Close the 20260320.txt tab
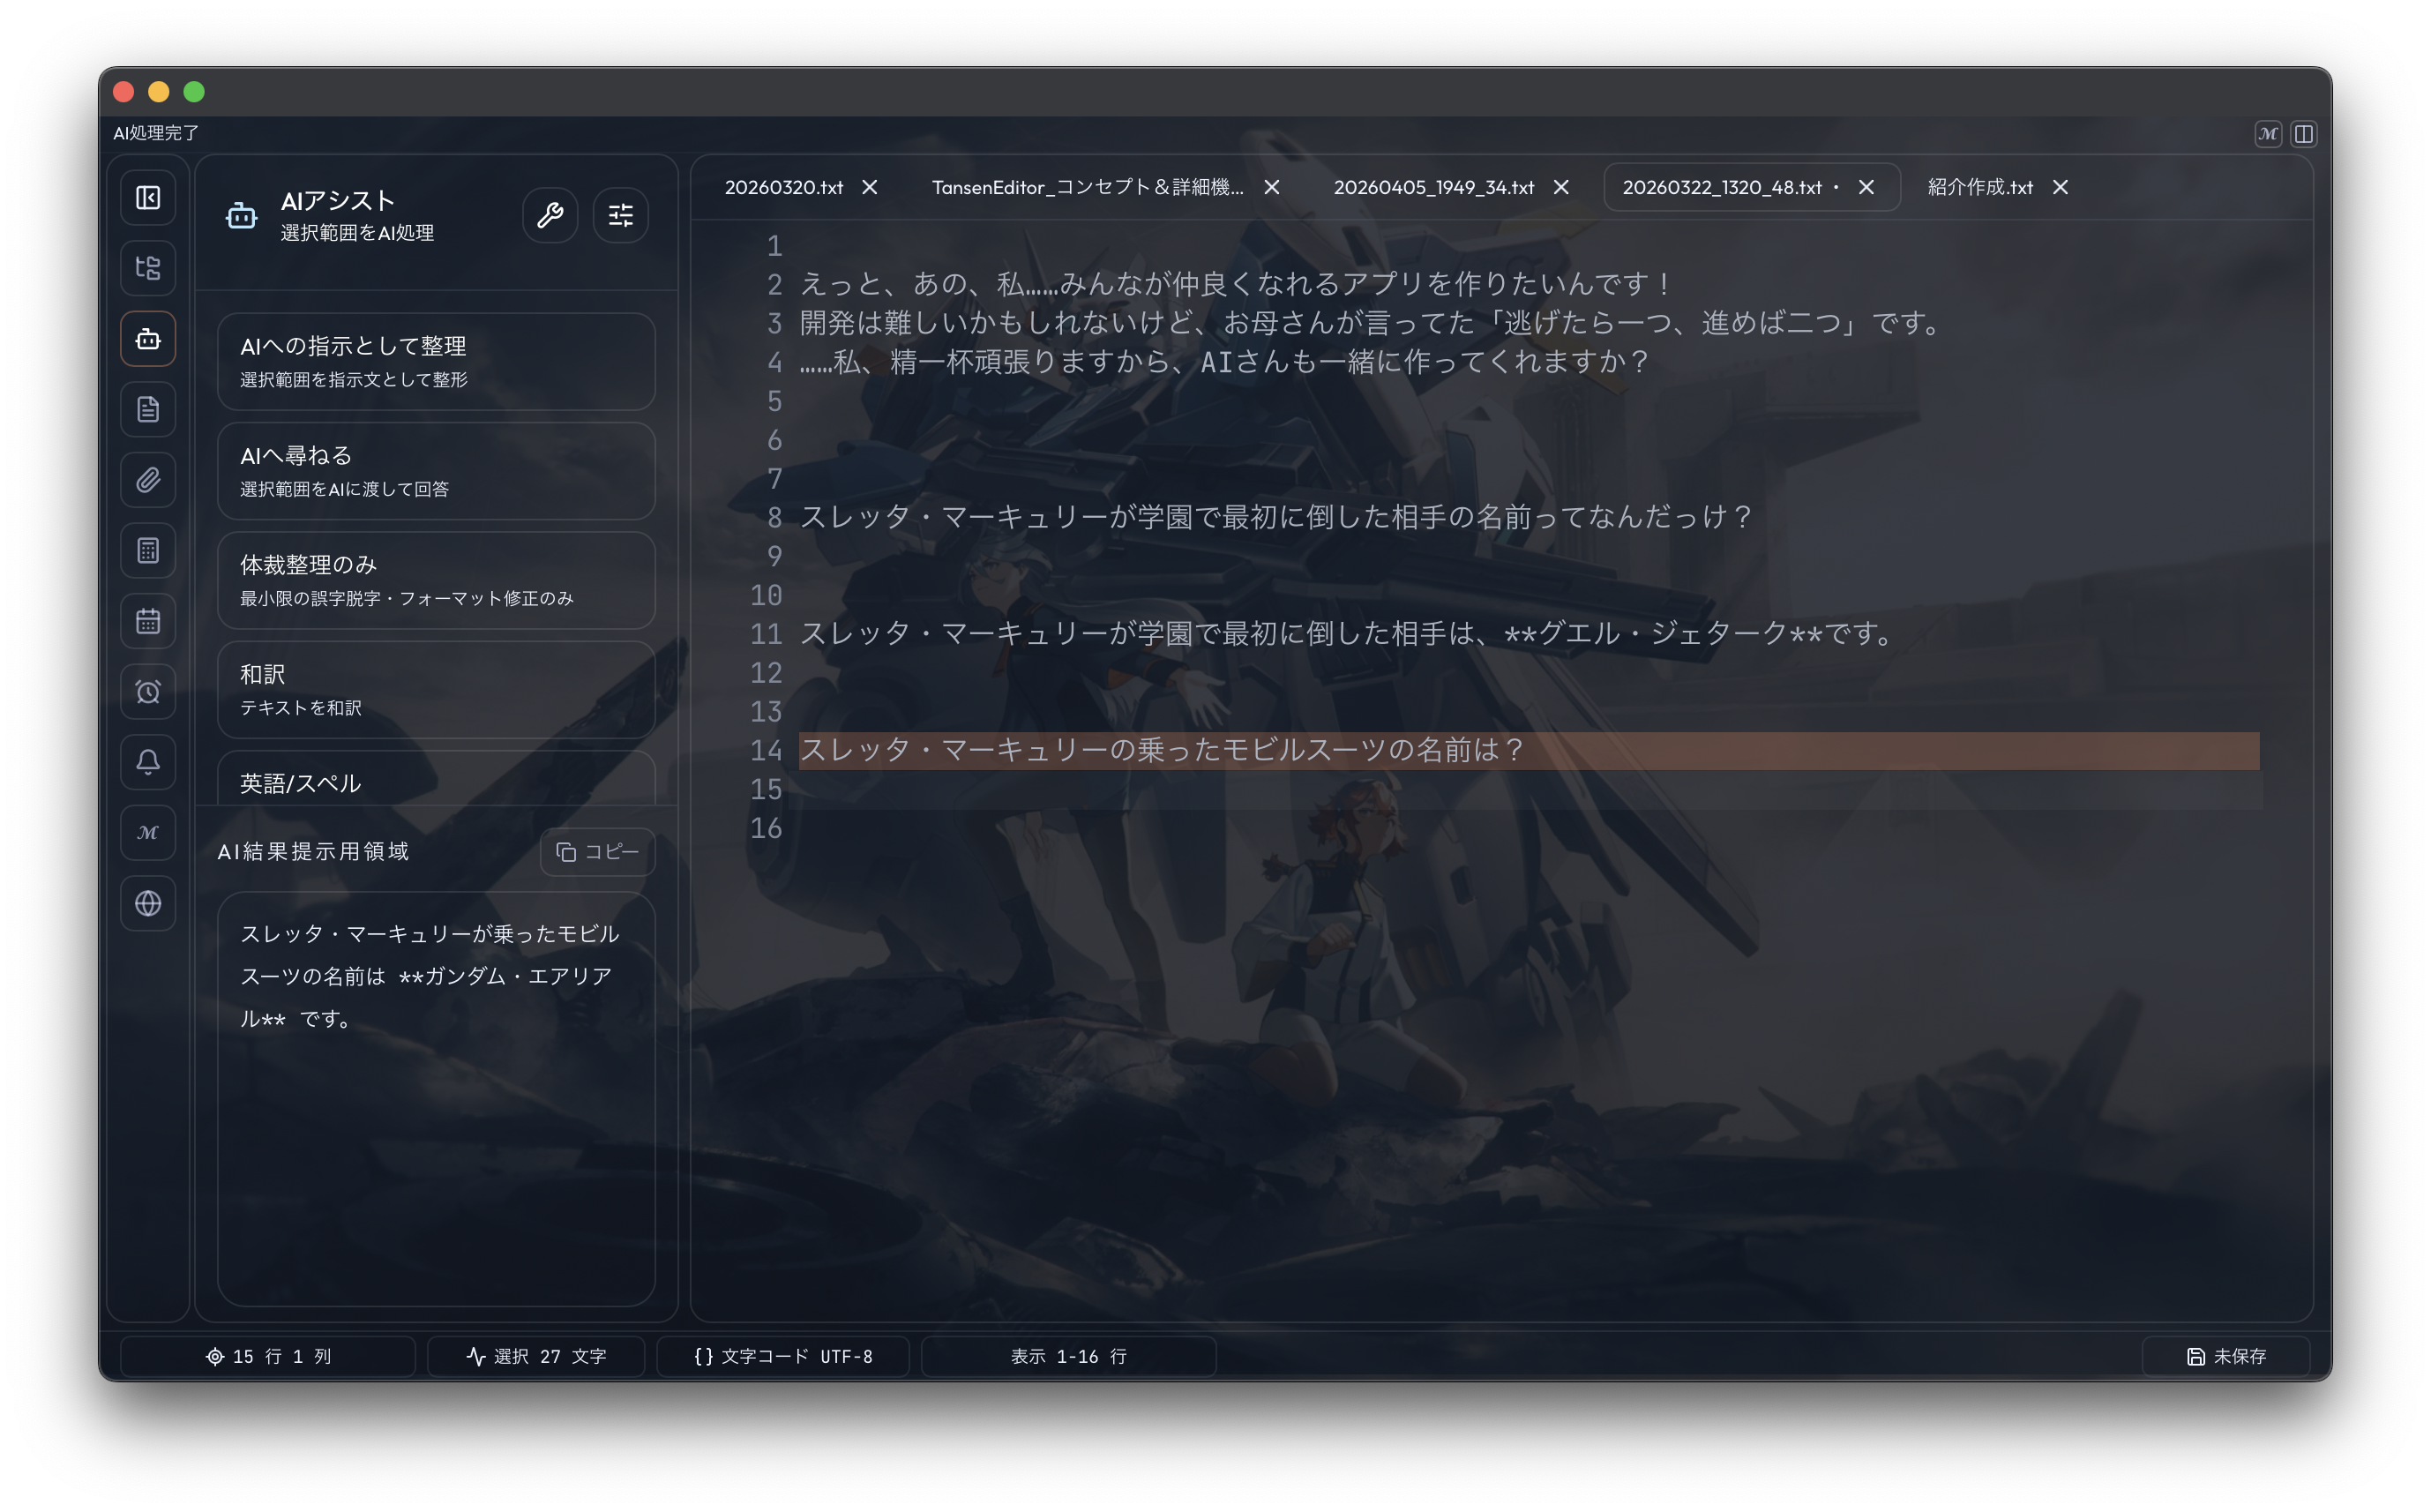Screen dimensions: 2431x1512 pyautogui.click(x=870, y=187)
